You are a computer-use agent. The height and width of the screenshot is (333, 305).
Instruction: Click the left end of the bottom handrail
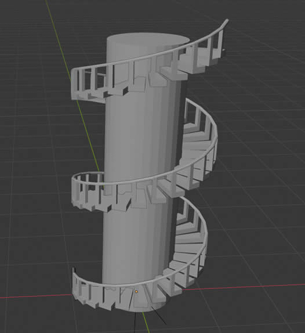pyautogui.click(x=74, y=271)
